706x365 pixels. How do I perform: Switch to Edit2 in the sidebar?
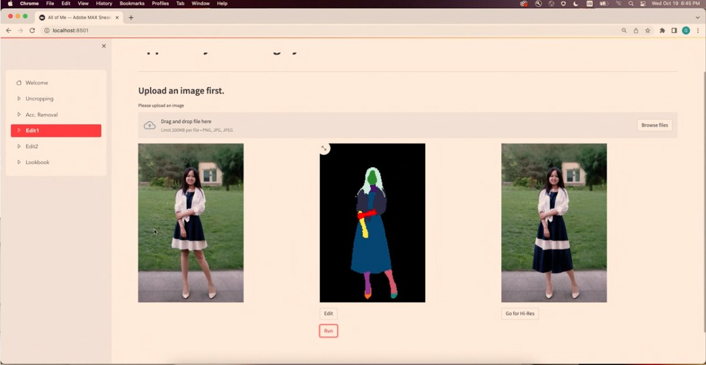coord(56,147)
